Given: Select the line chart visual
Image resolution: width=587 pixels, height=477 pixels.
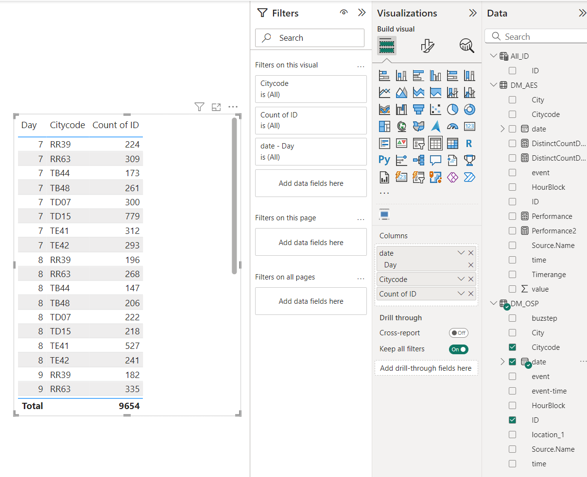Looking at the screenshot, I should pos(384,92).
